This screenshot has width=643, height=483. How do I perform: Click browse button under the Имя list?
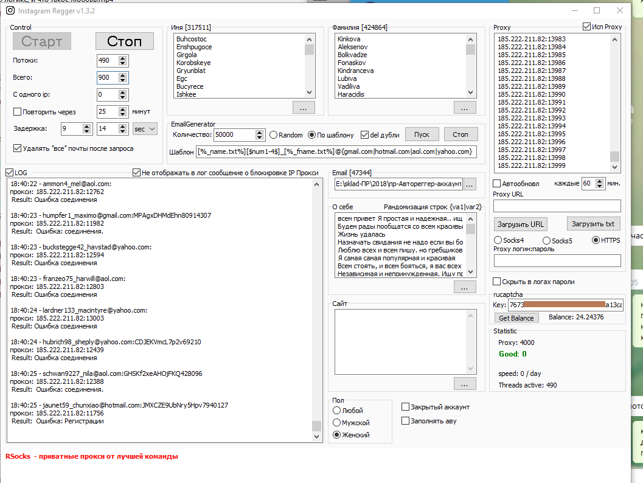[304, 108]
